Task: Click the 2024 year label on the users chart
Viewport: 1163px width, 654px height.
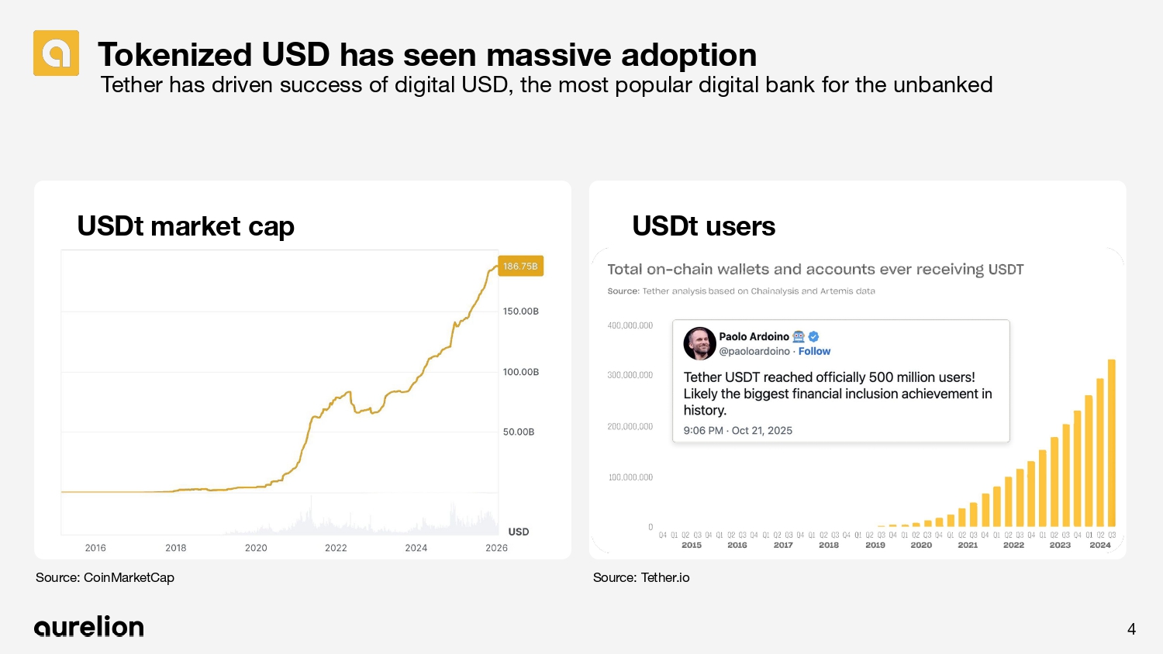Action: tap(1099, 545)
